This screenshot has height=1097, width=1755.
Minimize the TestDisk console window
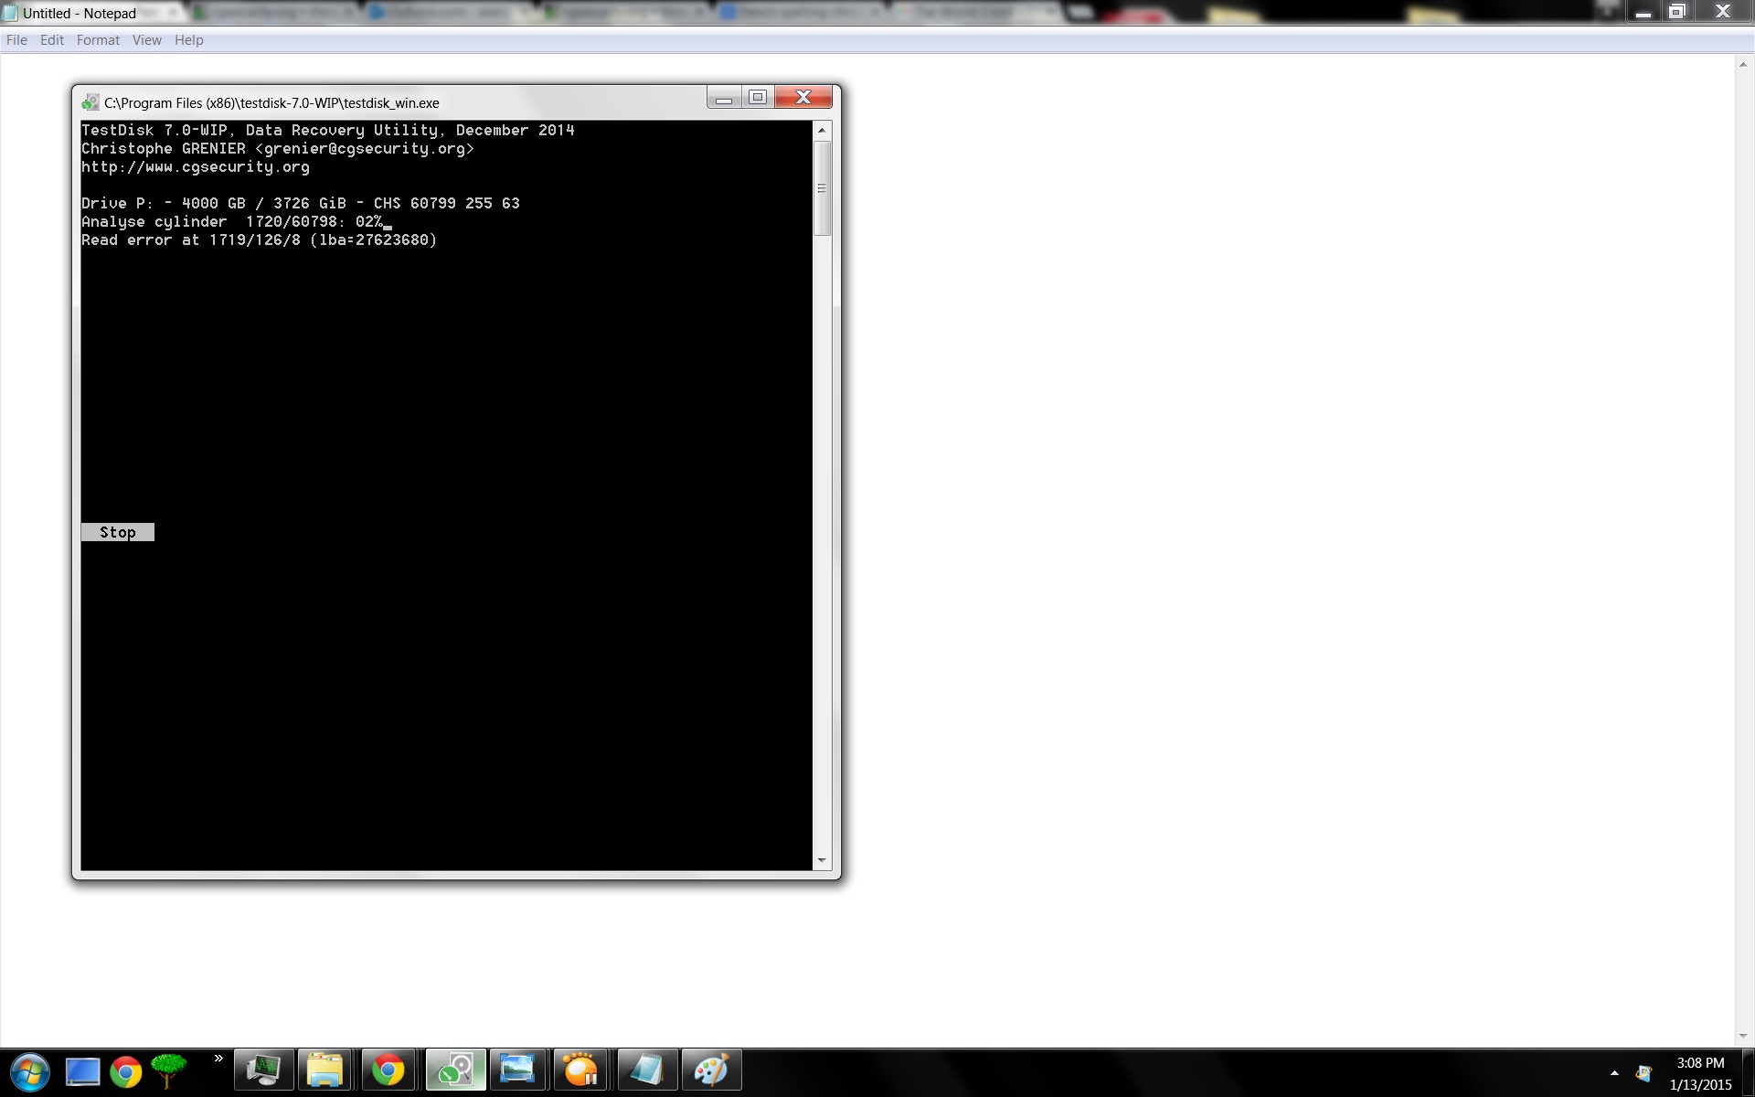pos(724,98)
